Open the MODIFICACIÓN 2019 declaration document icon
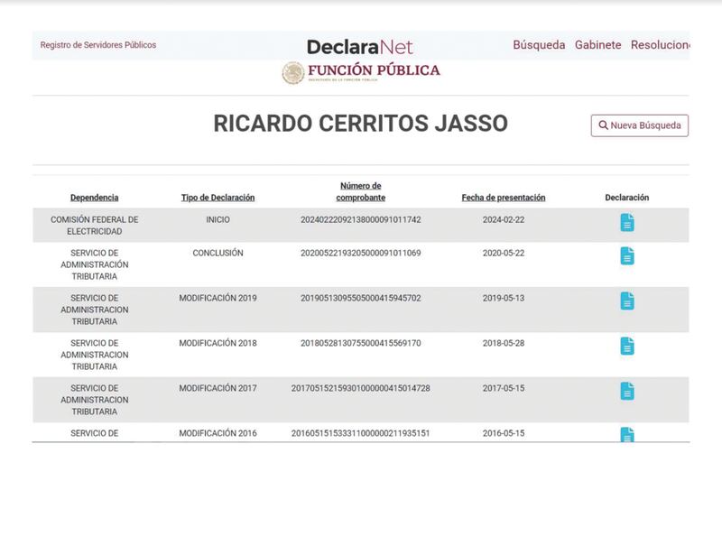Screen dimensions: 722x555 (x=627, y=301)
